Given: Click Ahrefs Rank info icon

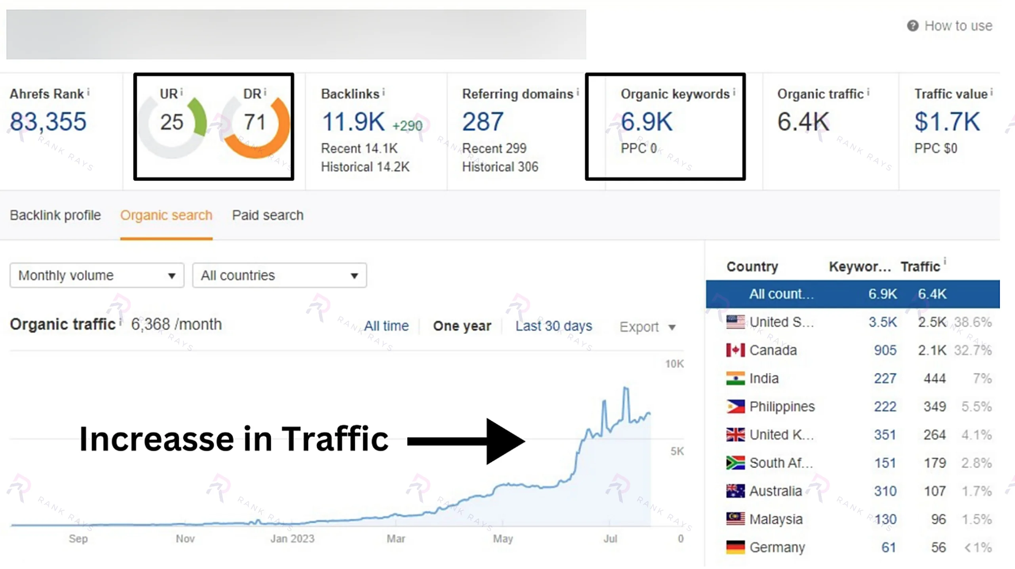Looking at the screenshot, I should tap(88, 92).
